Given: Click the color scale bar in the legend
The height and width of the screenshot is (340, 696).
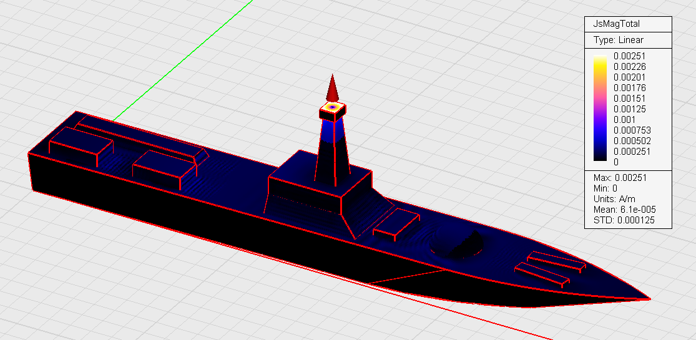Looking at the screenshot, I should click(x=600, y=109).
